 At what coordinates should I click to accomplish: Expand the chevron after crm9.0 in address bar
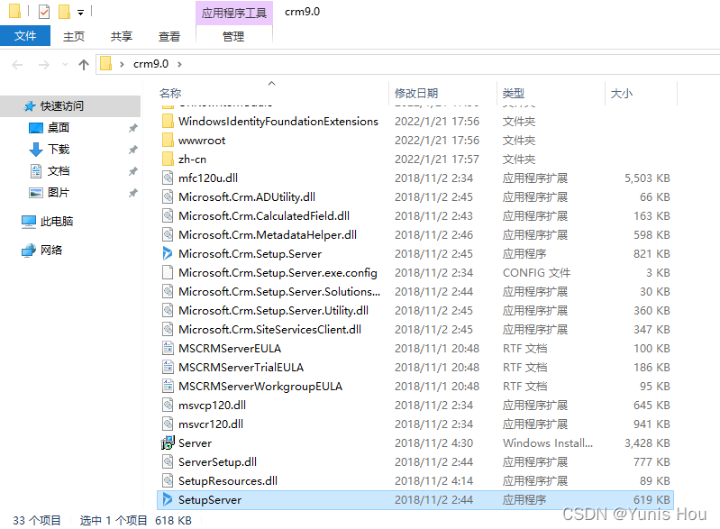click(179, 64)
